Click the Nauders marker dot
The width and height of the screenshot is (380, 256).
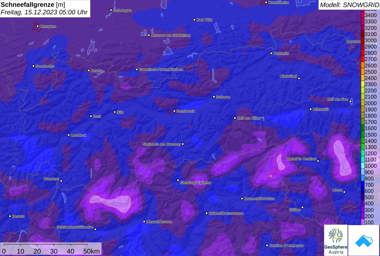point(61,181)
